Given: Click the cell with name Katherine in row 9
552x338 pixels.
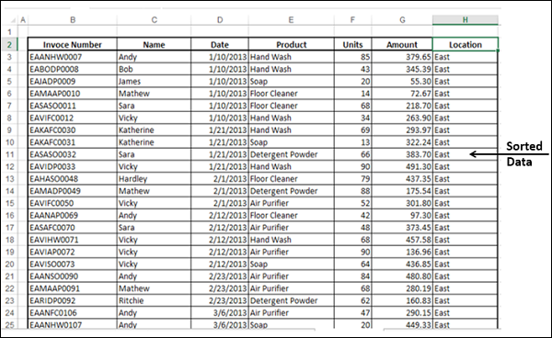Looking at the screenshot, I should pyautogui.click(x=154, y=130).
